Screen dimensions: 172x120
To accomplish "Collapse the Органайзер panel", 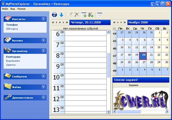I will pyautogui.click(x=44, y=51).
